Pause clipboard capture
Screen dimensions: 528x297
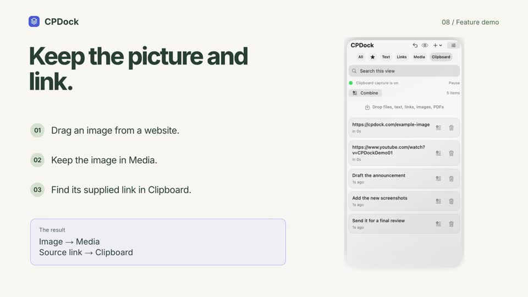(454, 83)
